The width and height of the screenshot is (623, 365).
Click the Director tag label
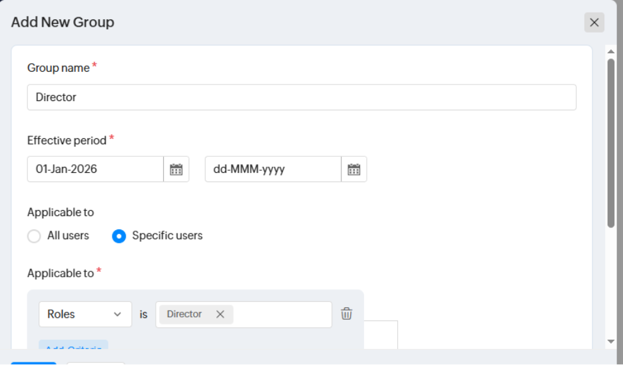coord(184,314)
